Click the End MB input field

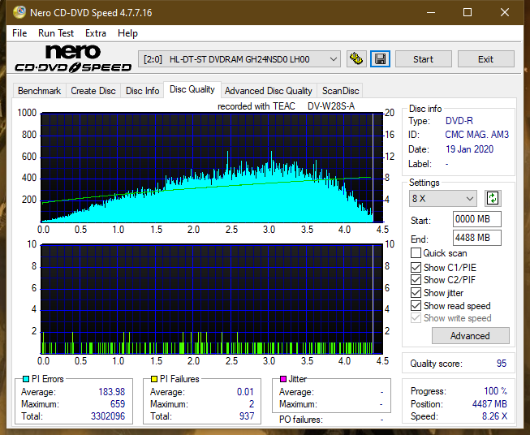(477, 238)
